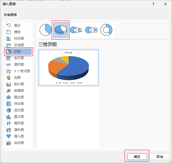
Task: Select 地图 map chart category
Action: click(x=18, y=77)
